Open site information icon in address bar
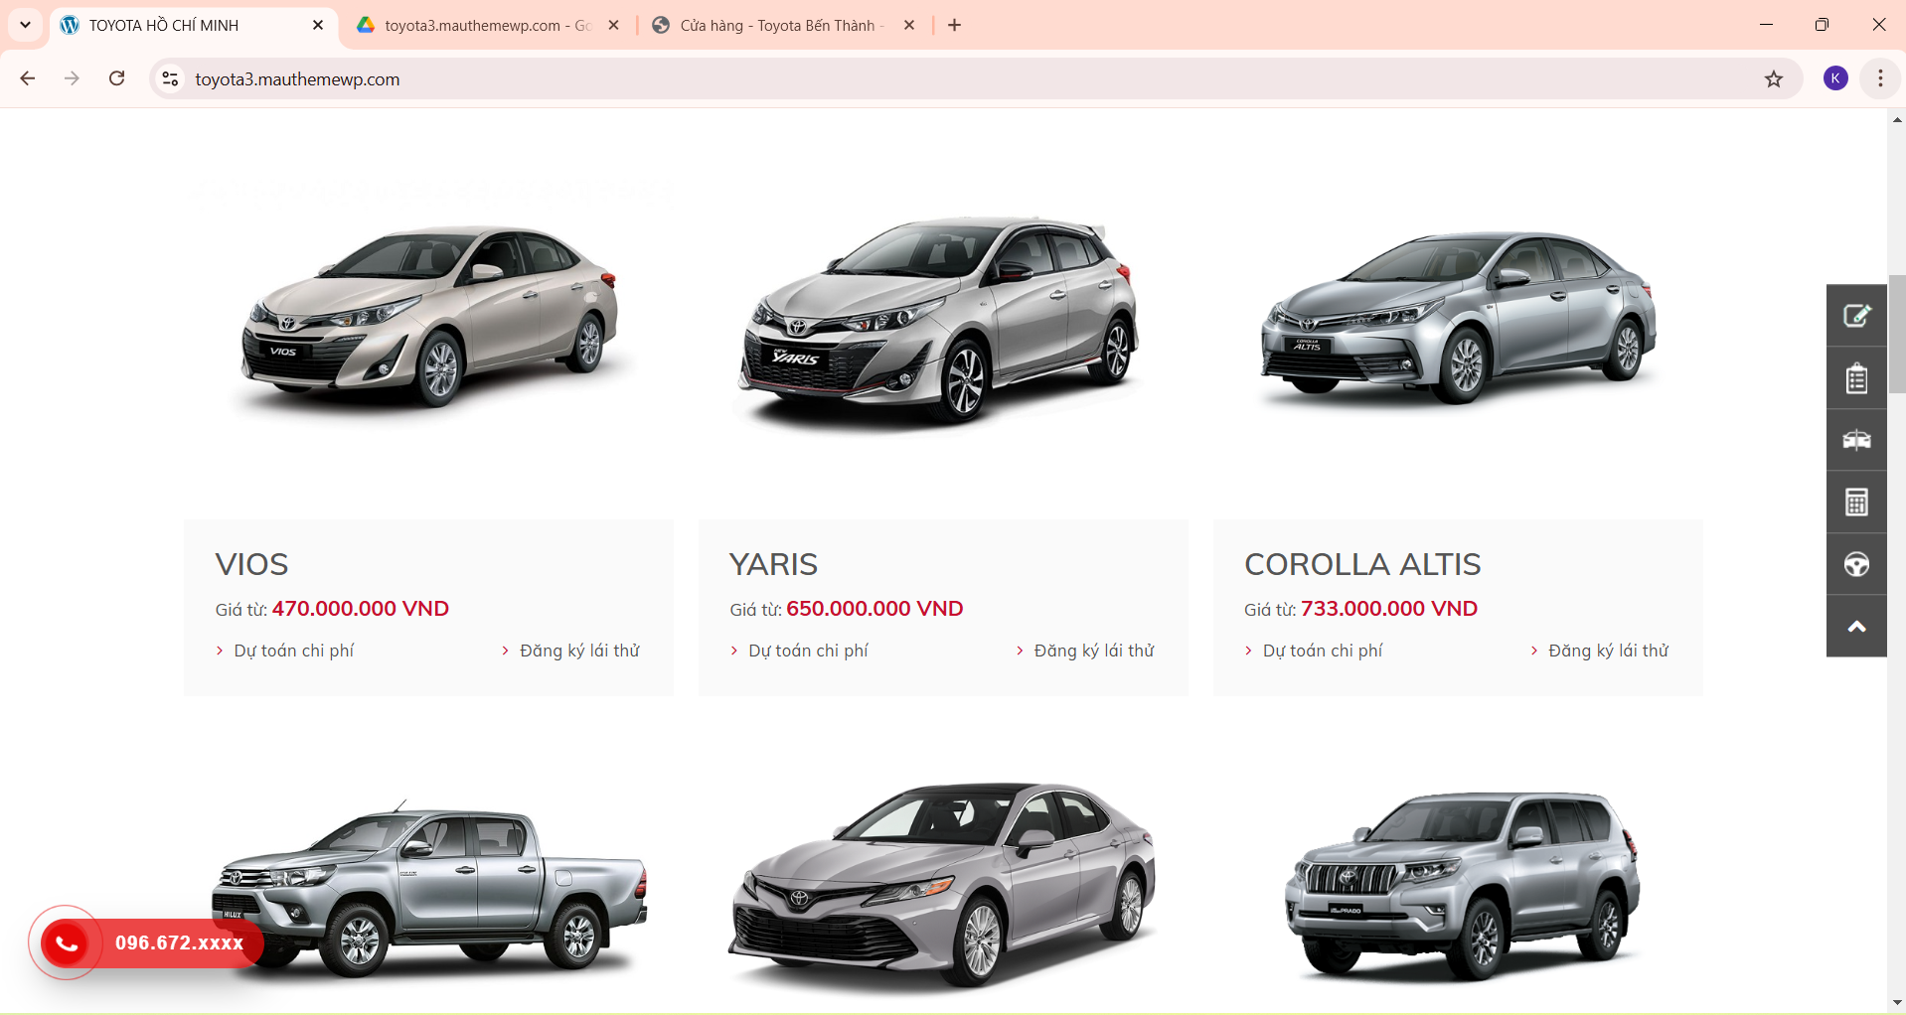1906x1015 pixels. tap(171, 78)
